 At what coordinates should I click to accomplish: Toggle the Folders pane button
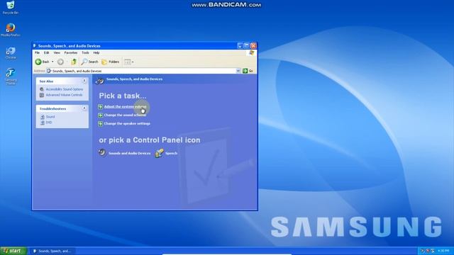(111, 62)
